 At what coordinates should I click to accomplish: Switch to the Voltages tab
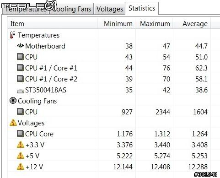pos(110,9)
